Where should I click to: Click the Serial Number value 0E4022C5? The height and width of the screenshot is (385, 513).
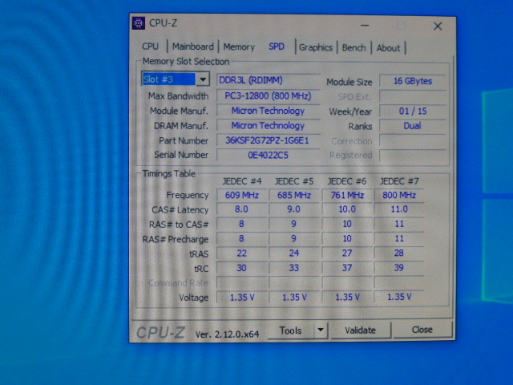(x=267, y=155)
